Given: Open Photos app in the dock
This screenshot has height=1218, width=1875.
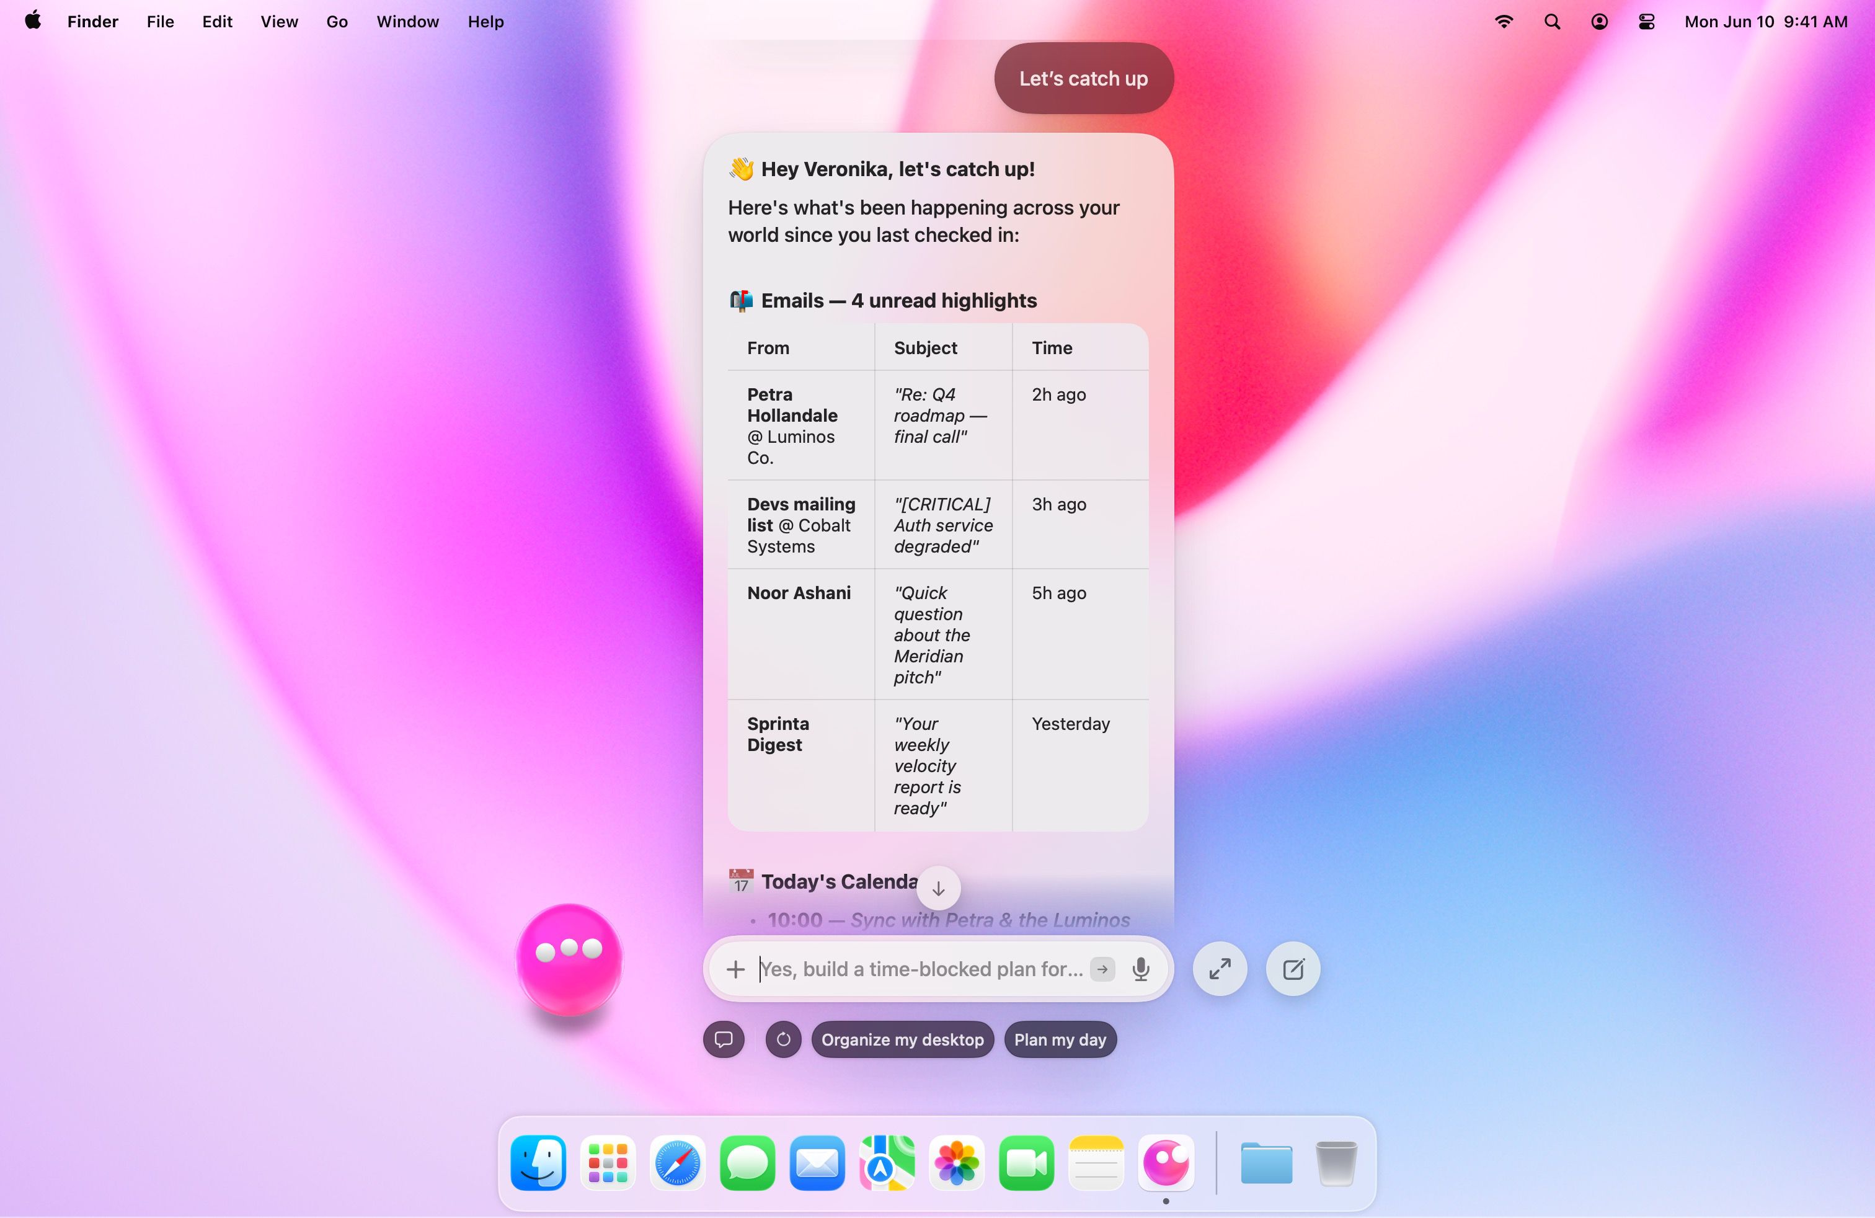Looking at the screenshot, I should [956, 1163].
